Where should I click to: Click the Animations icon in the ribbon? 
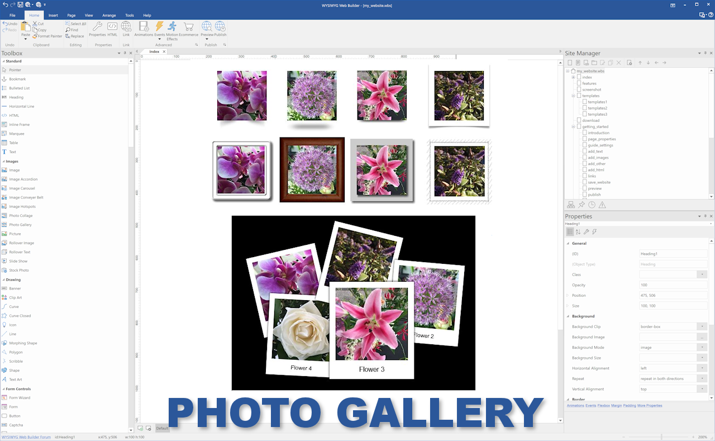pos(144,28)
